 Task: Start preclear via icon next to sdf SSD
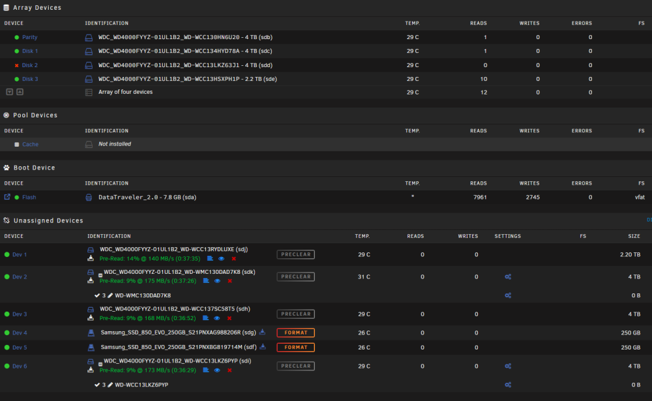pos(263,346)
